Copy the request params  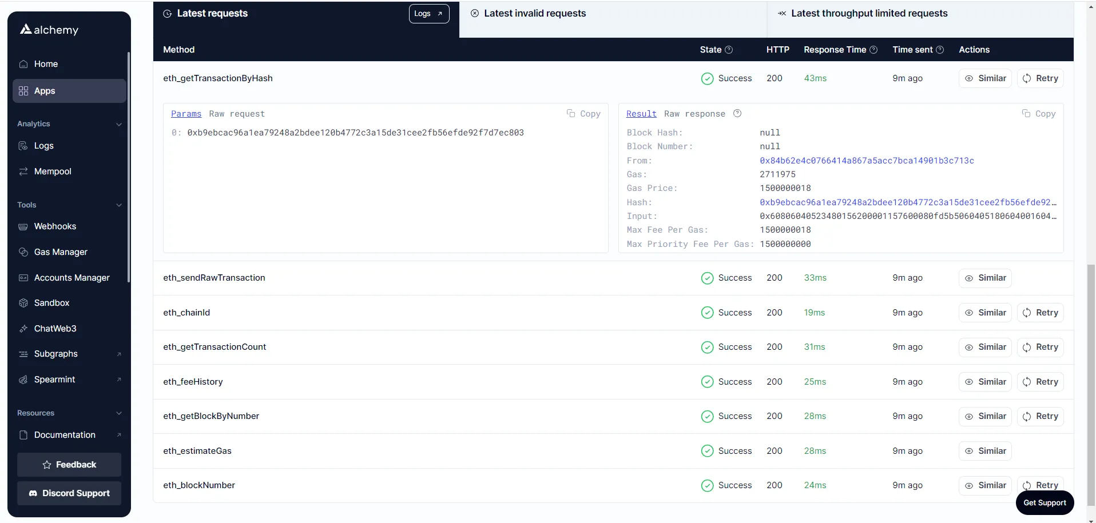point(583,114)
